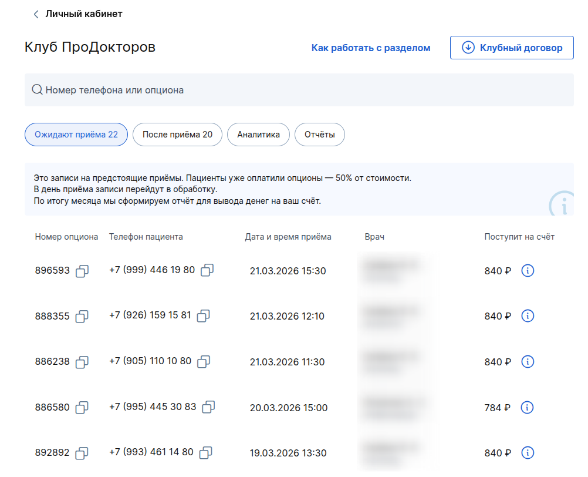Download the «Клубный договор» document

[x=512, y=48]
